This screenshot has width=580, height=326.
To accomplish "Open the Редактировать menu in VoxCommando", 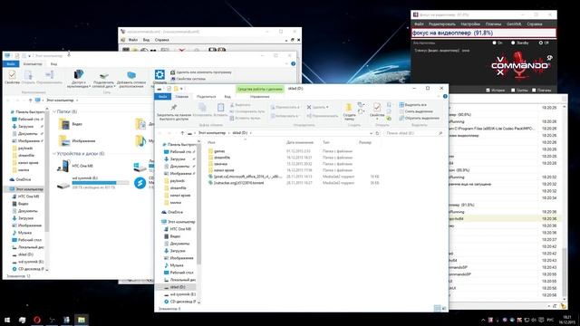I will 442,24.
